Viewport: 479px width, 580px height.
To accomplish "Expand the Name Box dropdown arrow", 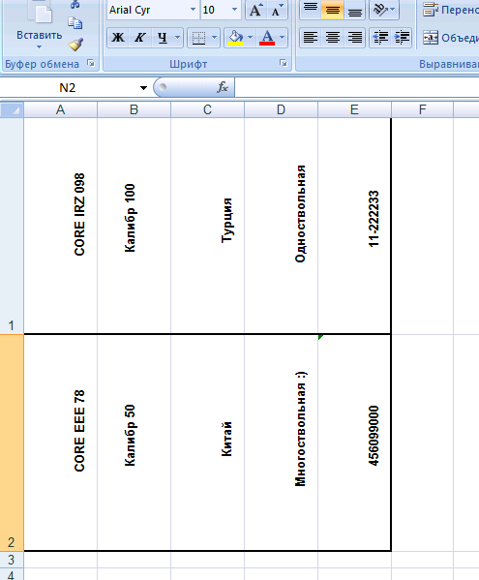I will 143,88.
